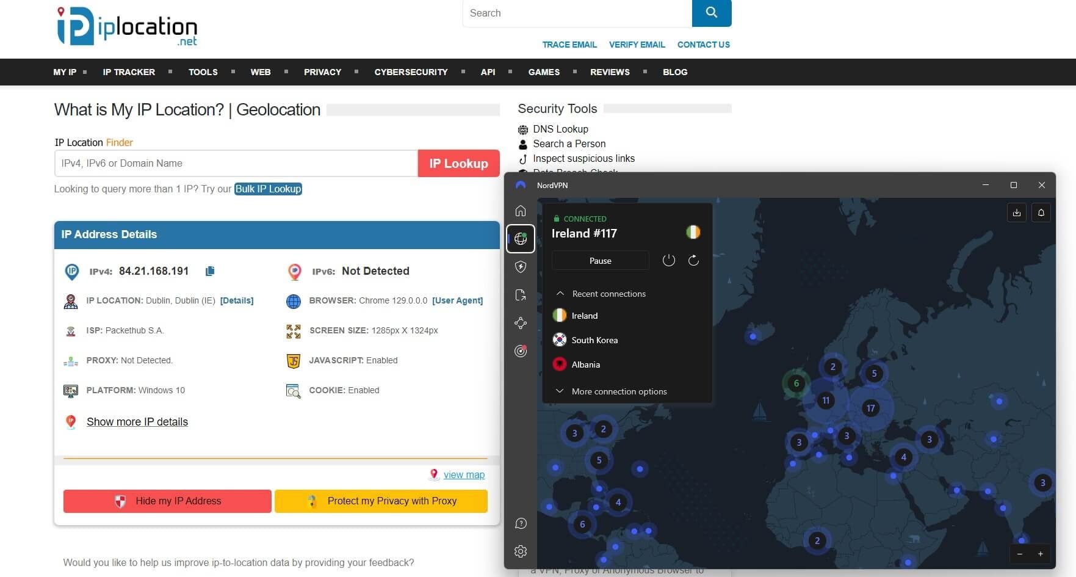Open NordVPN Threat Protection shield icon

[x=521, y=267]
